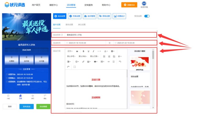The height and width of the screenshot is (116, 197).
Task: Apply italic formatting in the editor
Action: [93, 51]
